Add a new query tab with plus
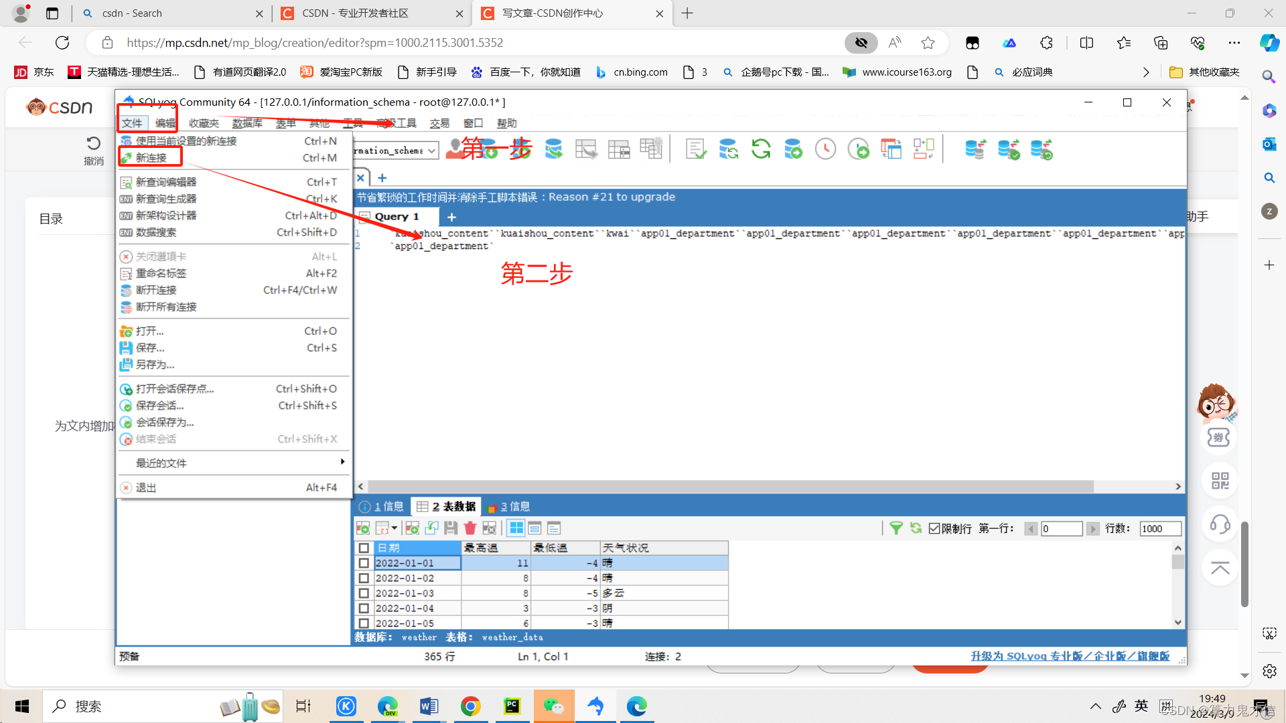The image size is (1286, 723). coord(451,217)
